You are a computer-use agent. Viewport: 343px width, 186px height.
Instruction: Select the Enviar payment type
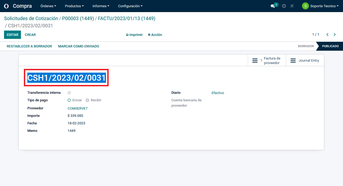coord(69,100)
